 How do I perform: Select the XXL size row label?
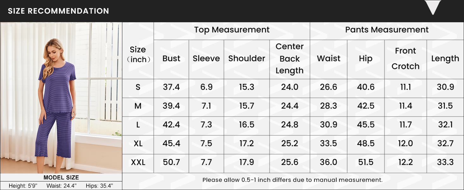pyautogui.click(x=138, y=162)
